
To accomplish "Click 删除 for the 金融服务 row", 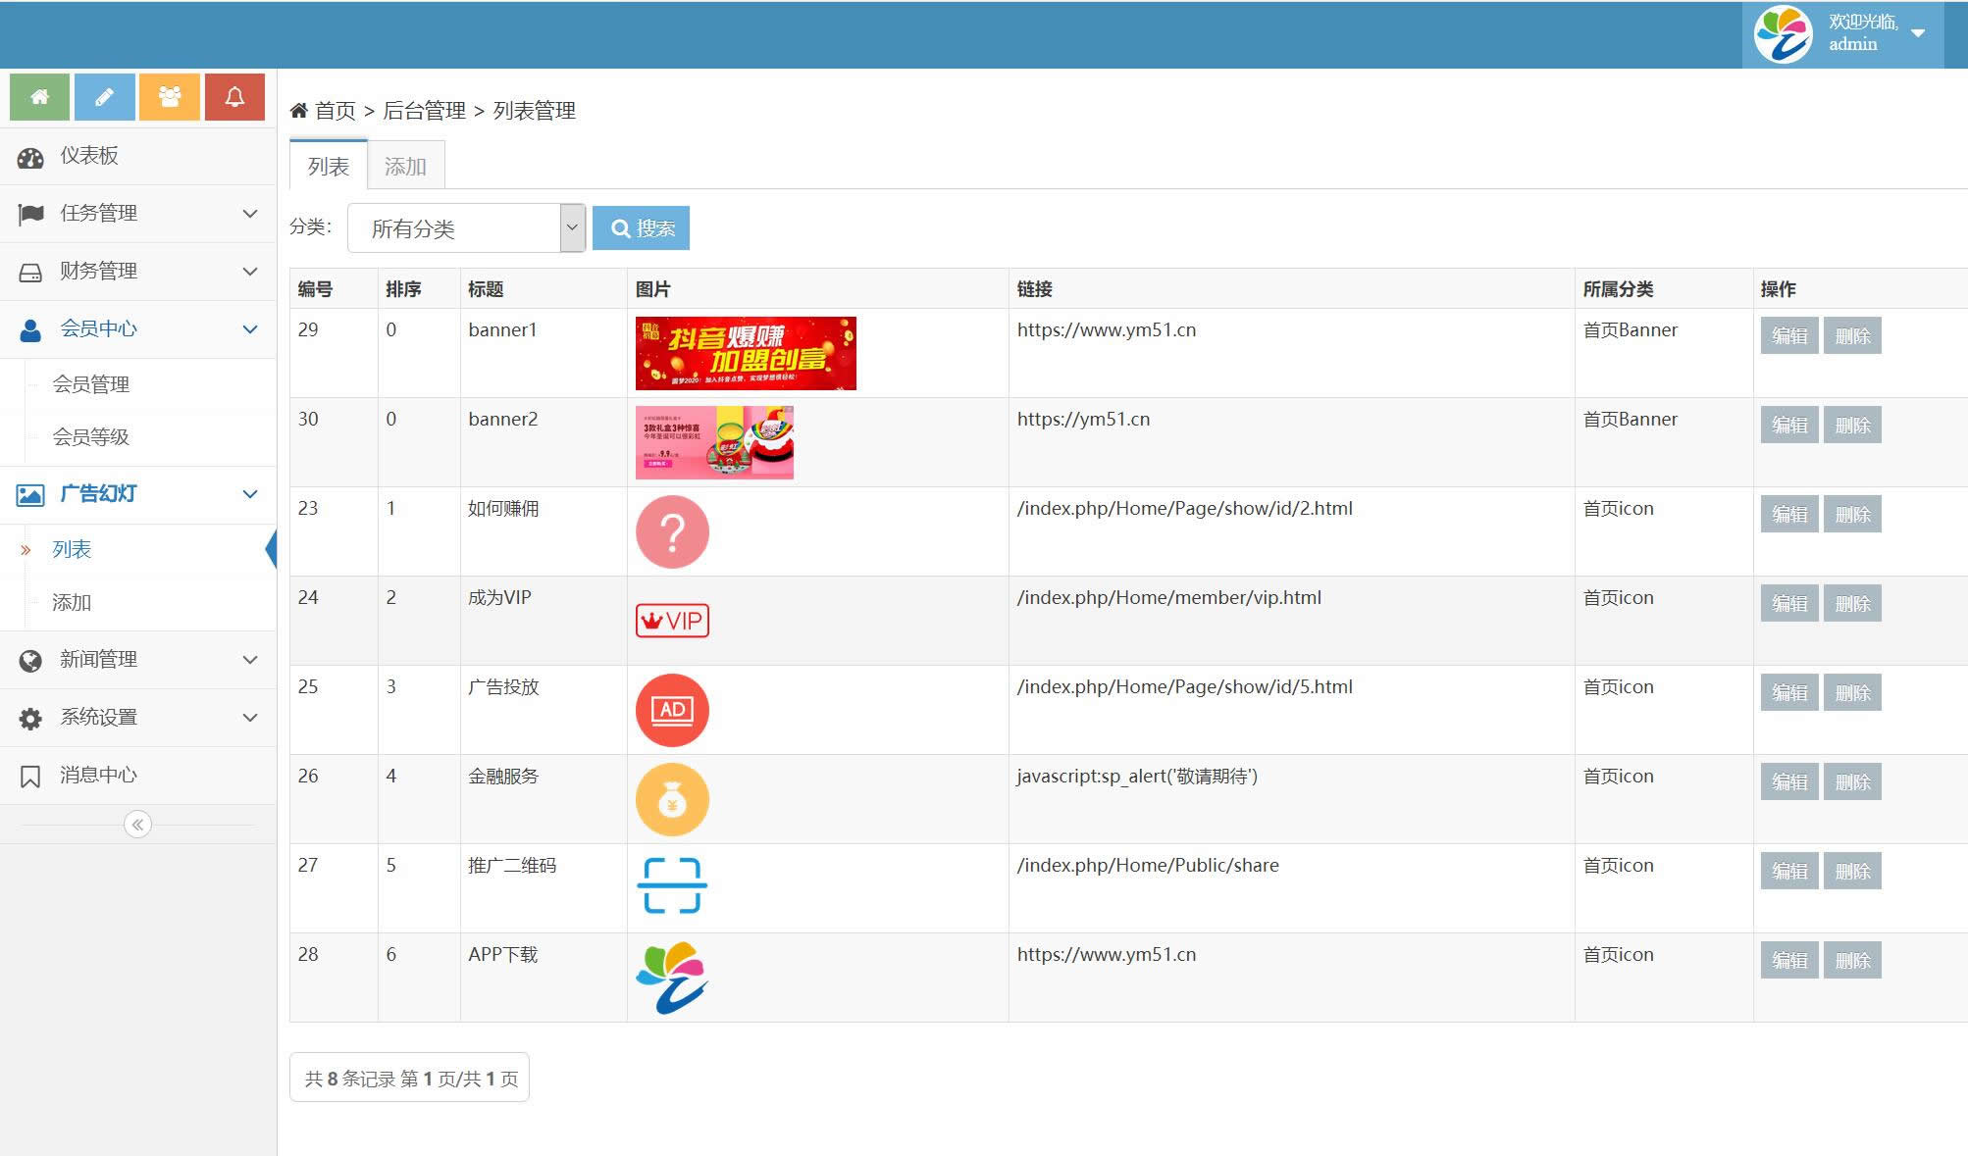I will (1852, 781).
